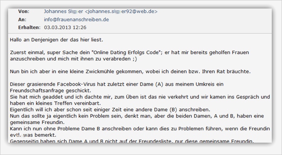
Task: Click the line 'anzuschreiben und mich mit ihnen'
Action: click(x=73, y=59)
